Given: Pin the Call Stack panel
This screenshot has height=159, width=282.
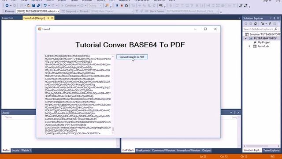Looking at the screenshot, I should pos(234,113).
